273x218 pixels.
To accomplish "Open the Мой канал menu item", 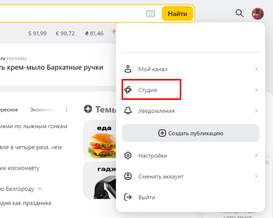I will click(x=191, y=69).
